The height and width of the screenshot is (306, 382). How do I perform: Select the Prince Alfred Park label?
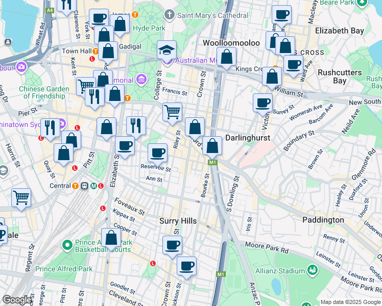(x=64, y=269)
